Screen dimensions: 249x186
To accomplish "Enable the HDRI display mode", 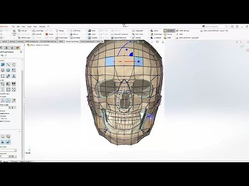I will point(168,38).
